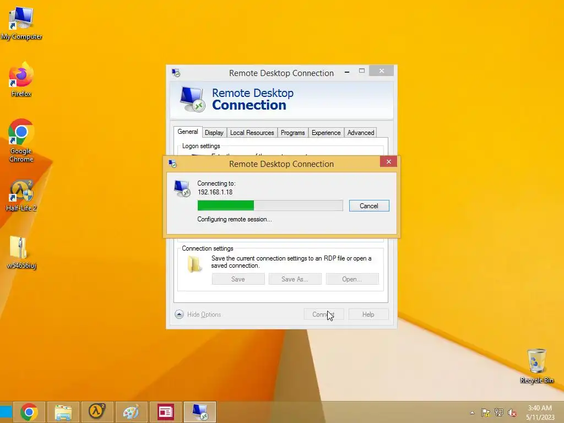The width and height of the screenshot is (564, 423).
Task: Click the computer icon beside Connecting to
Action: pos(182,188)
